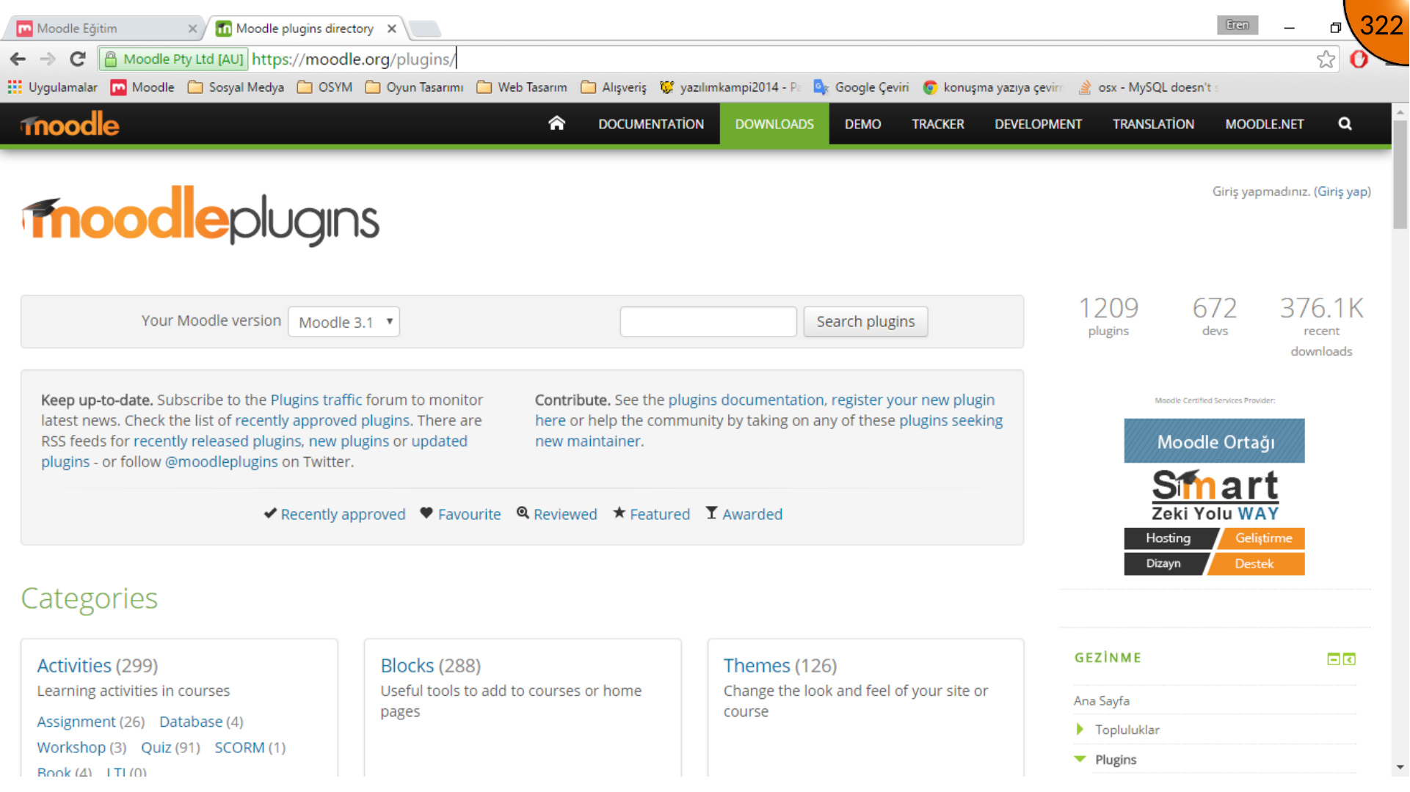Open TRANSLATION menu item

1153,124
